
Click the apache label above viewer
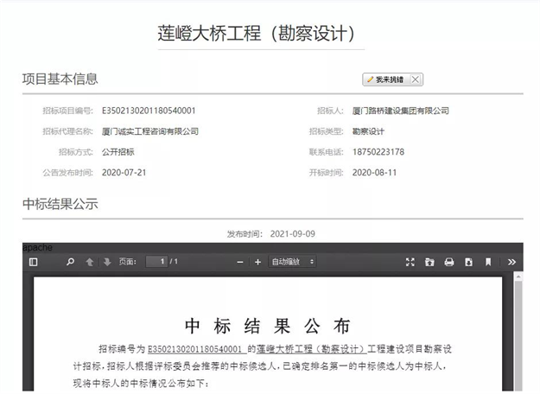tap(37, 247)
